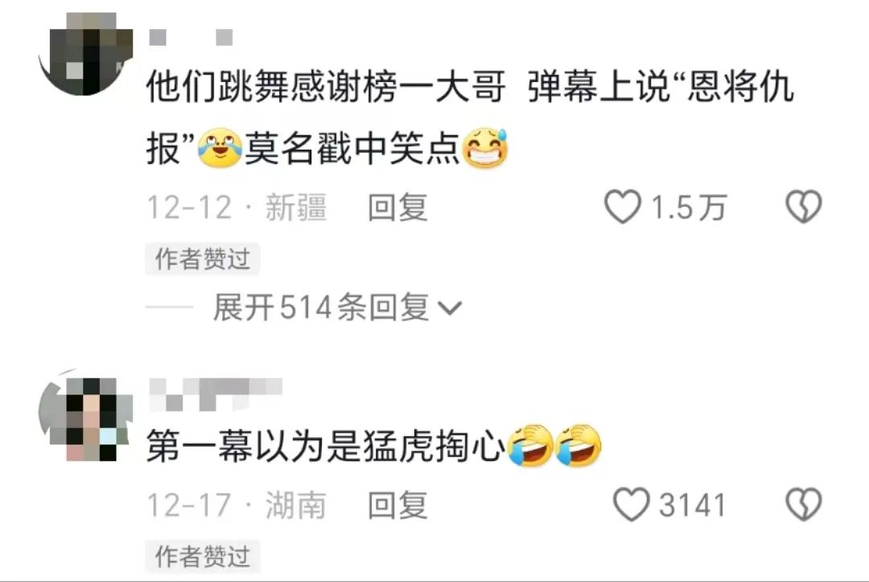Reply to the 新疆 comment
The height and width of the screenshot is (582, 869).
point(398,208)
